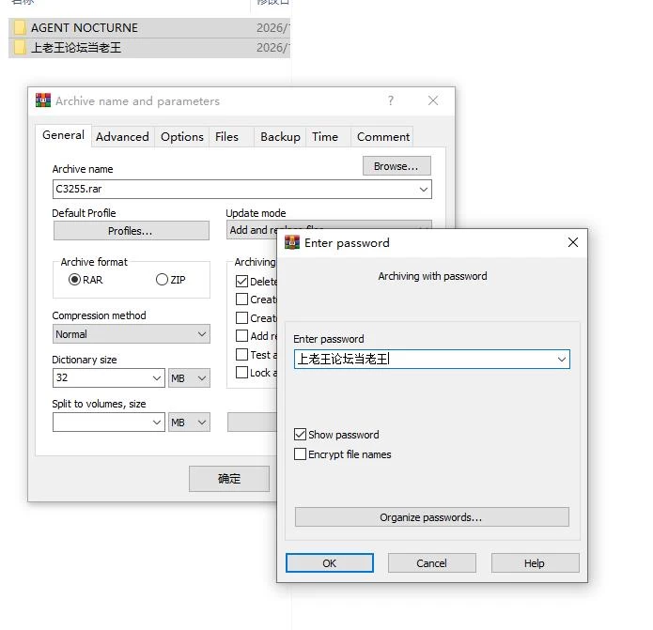653x630 pixels.
Task: Click the 确定 button
Action: [x=229, y=479]
